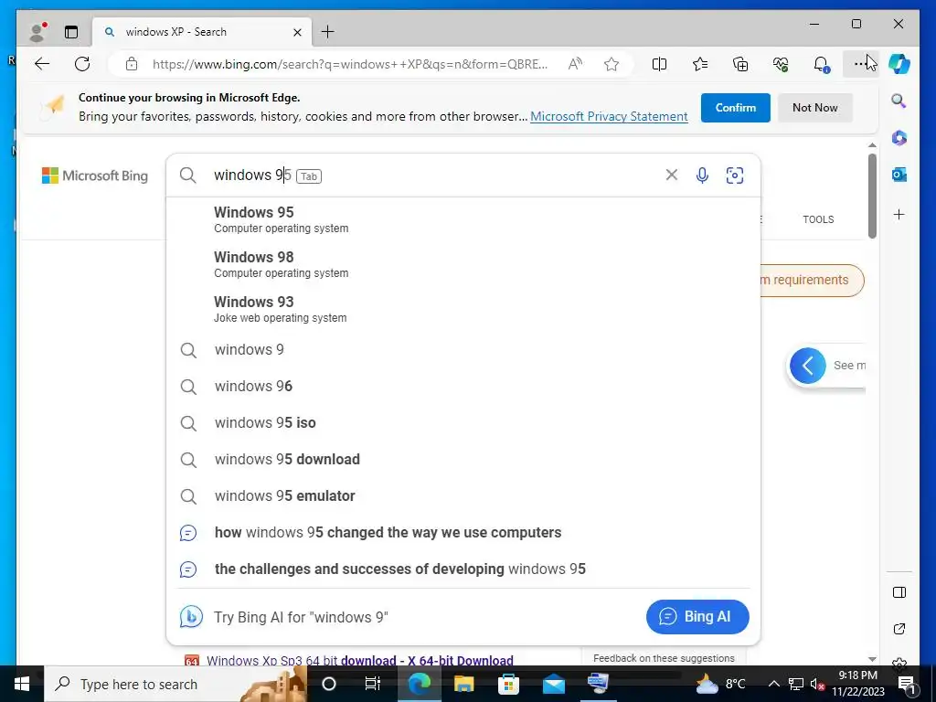Go back with the back arrow
This screenshot has height=702, width=936.
pyautogui.click(x=42, y=64)
